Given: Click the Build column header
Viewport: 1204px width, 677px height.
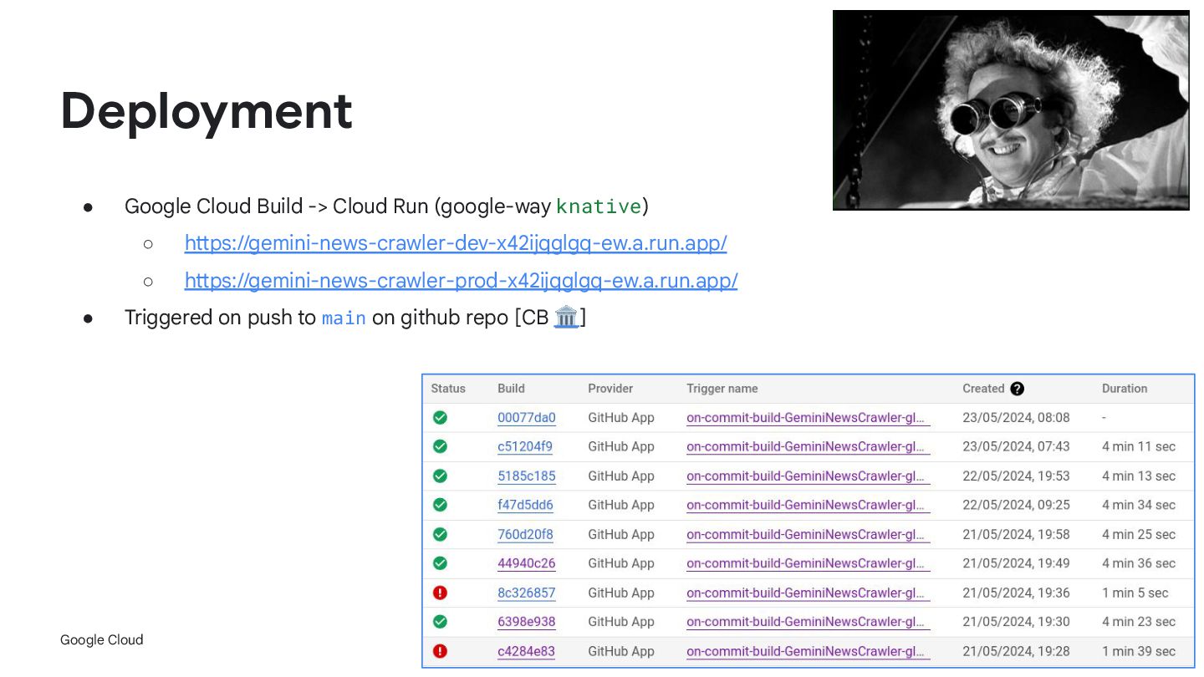Looking at the screenshot, I should coord(511,389).
